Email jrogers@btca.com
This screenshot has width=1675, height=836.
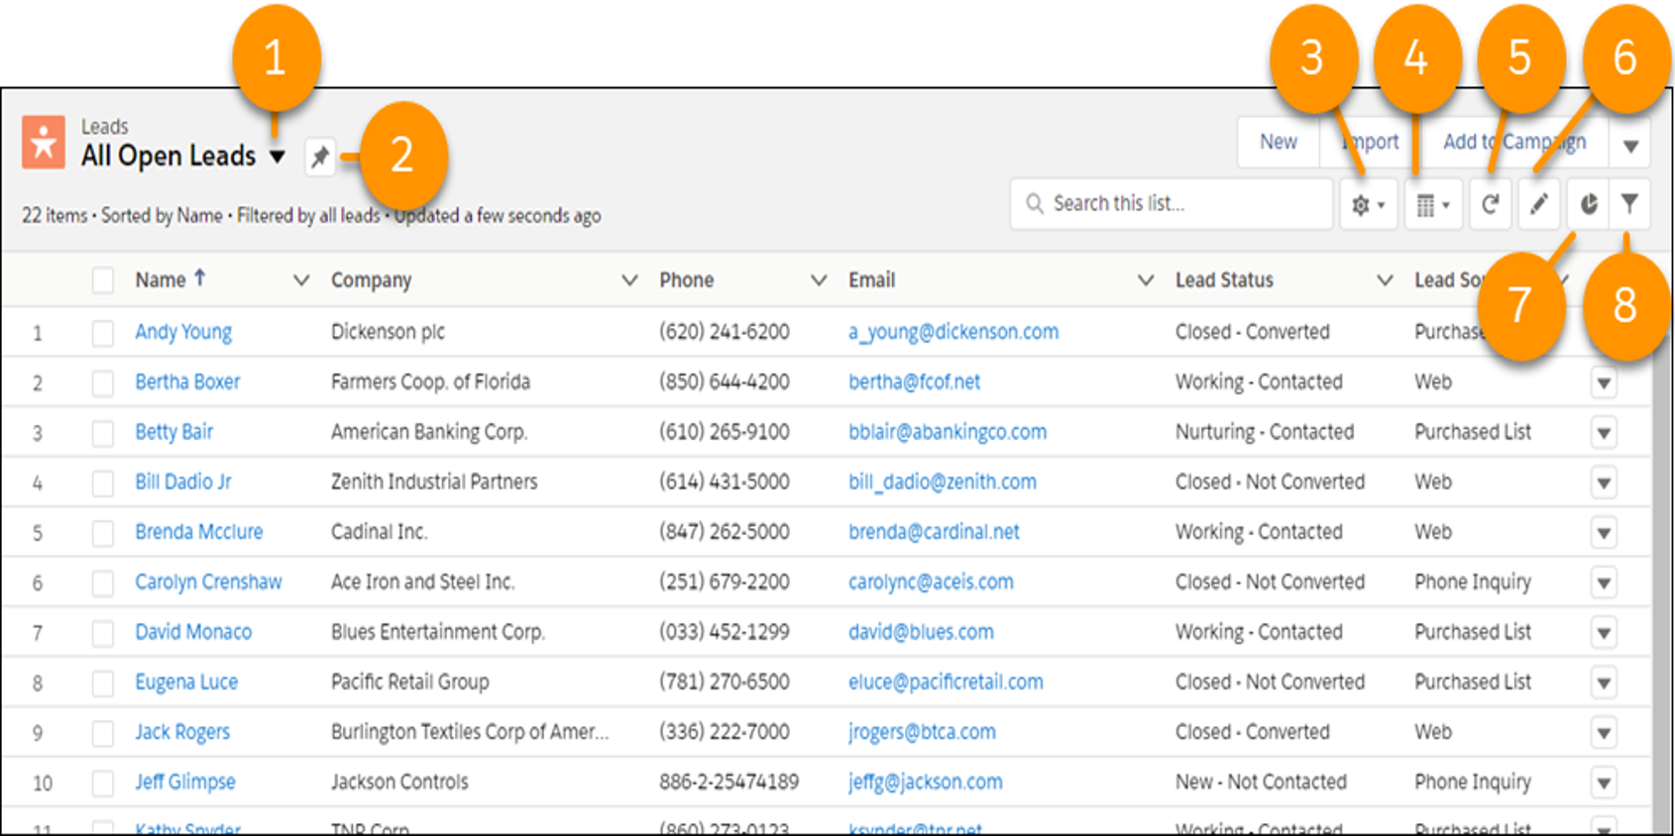(922, 732)
